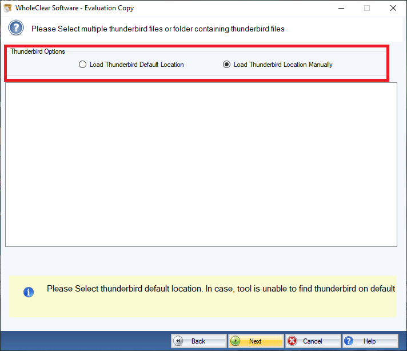This screenshot has height=351, width=407.
Task: Minimize the WholeClear Software window
Action: point(341,8)
